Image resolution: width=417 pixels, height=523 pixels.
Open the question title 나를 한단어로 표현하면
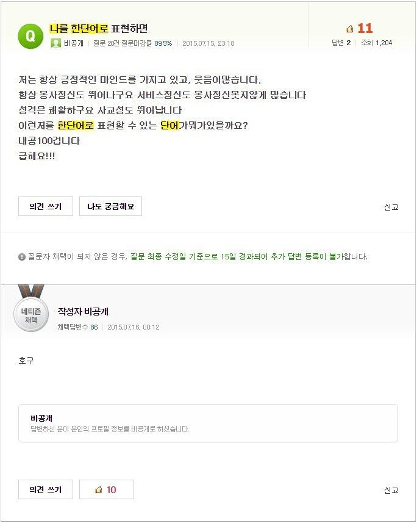pos(99,28)
